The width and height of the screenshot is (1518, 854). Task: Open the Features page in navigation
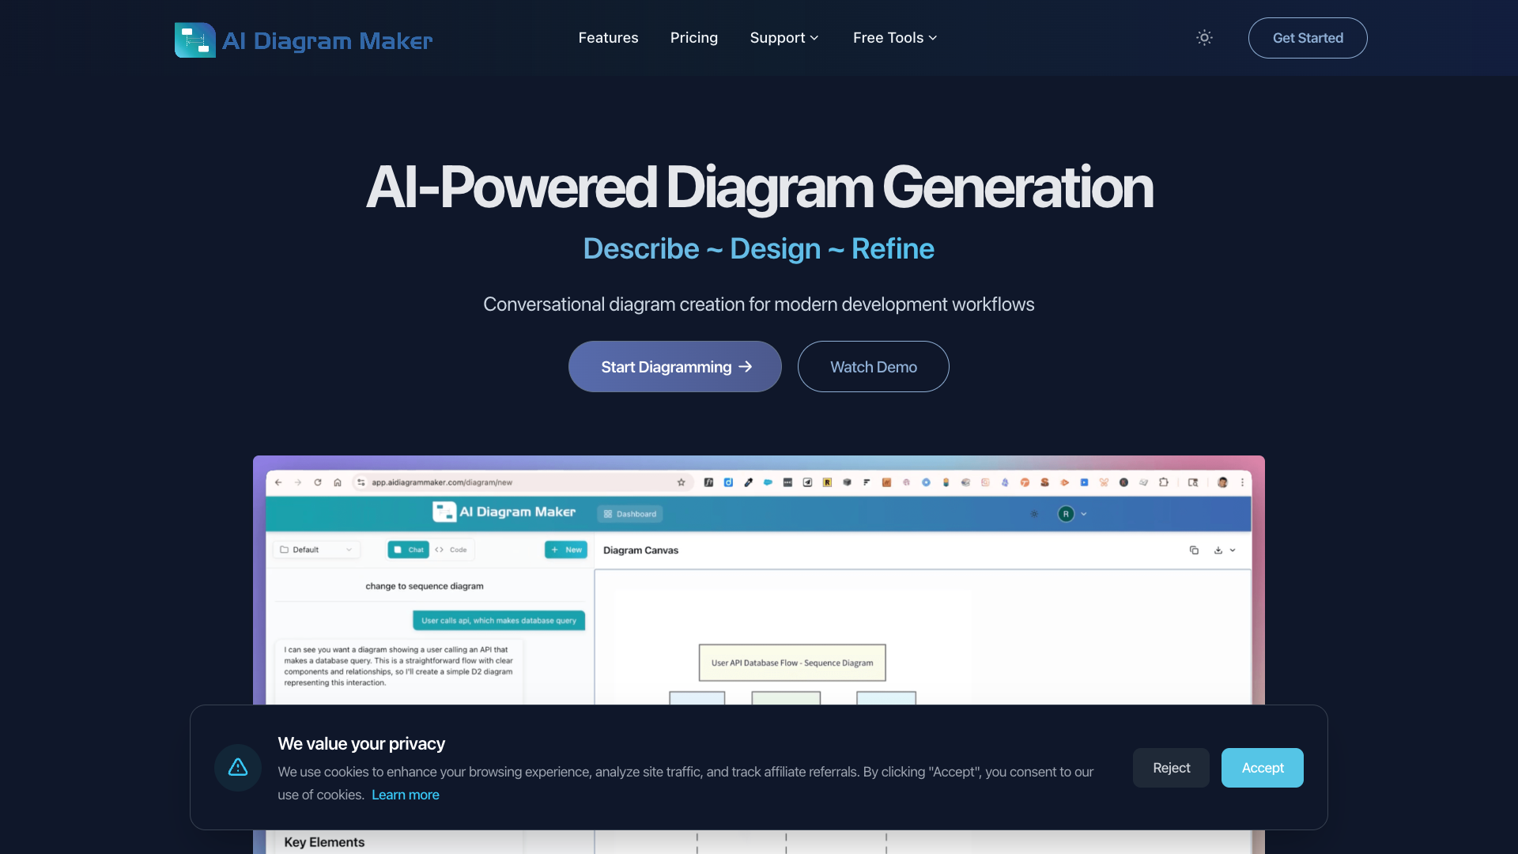[x=608, y=38]
